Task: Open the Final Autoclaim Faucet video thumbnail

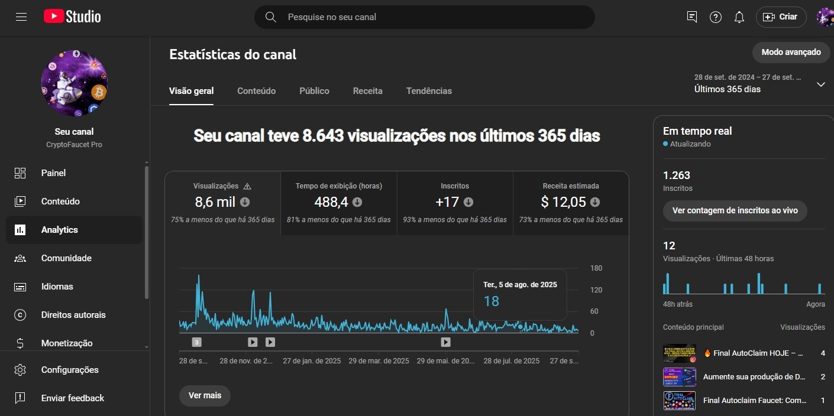Action: [x=679, y=401]
